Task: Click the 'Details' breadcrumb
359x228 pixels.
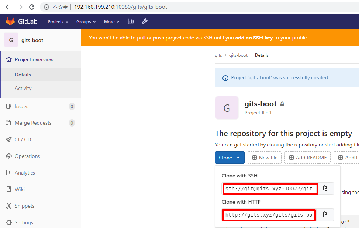Action: click(262, 55)
